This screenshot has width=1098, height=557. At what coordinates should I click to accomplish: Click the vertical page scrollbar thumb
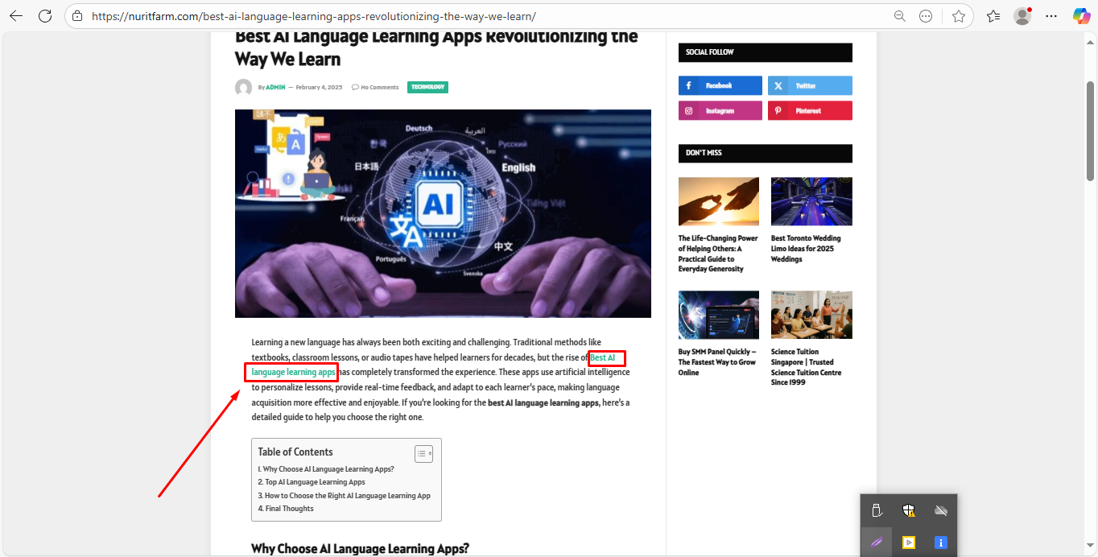1091,130
